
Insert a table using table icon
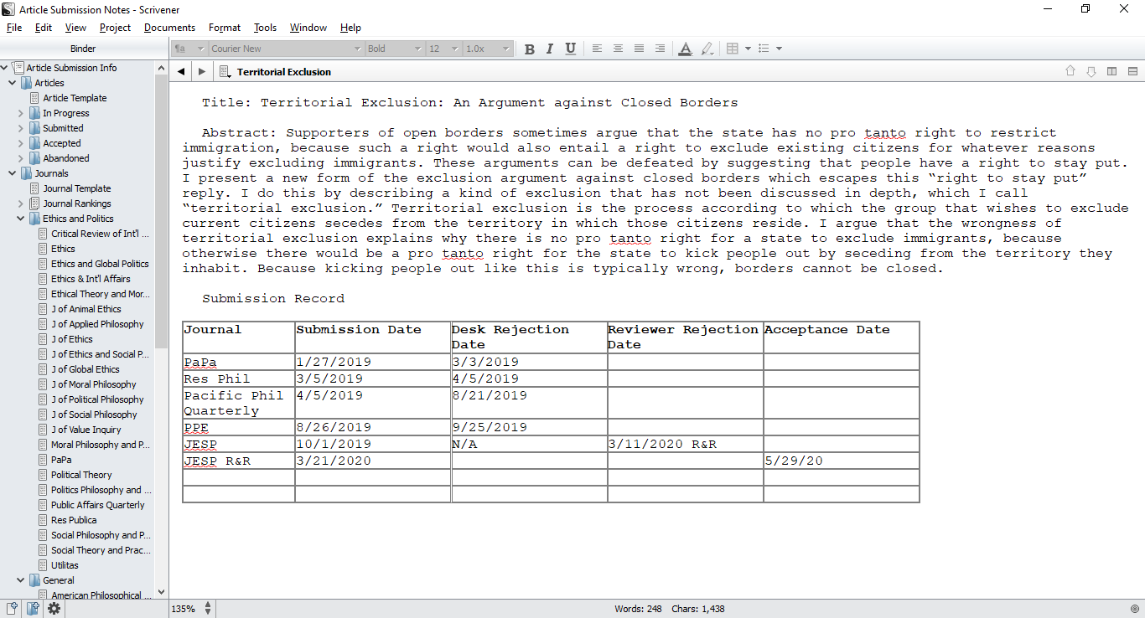pyautogui.click(x=733, y=49)
